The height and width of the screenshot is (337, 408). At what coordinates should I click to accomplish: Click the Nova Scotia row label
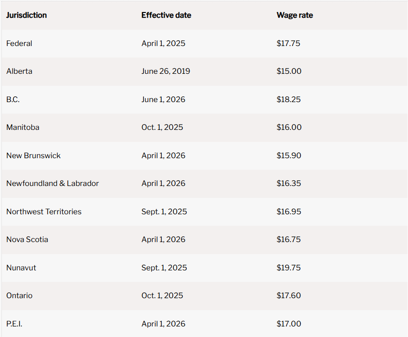point(27,240)
